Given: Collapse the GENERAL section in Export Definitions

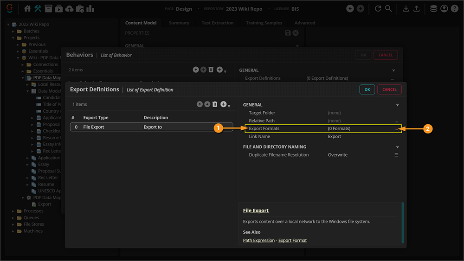Looking at the screenshot, I should click(397, 105).
